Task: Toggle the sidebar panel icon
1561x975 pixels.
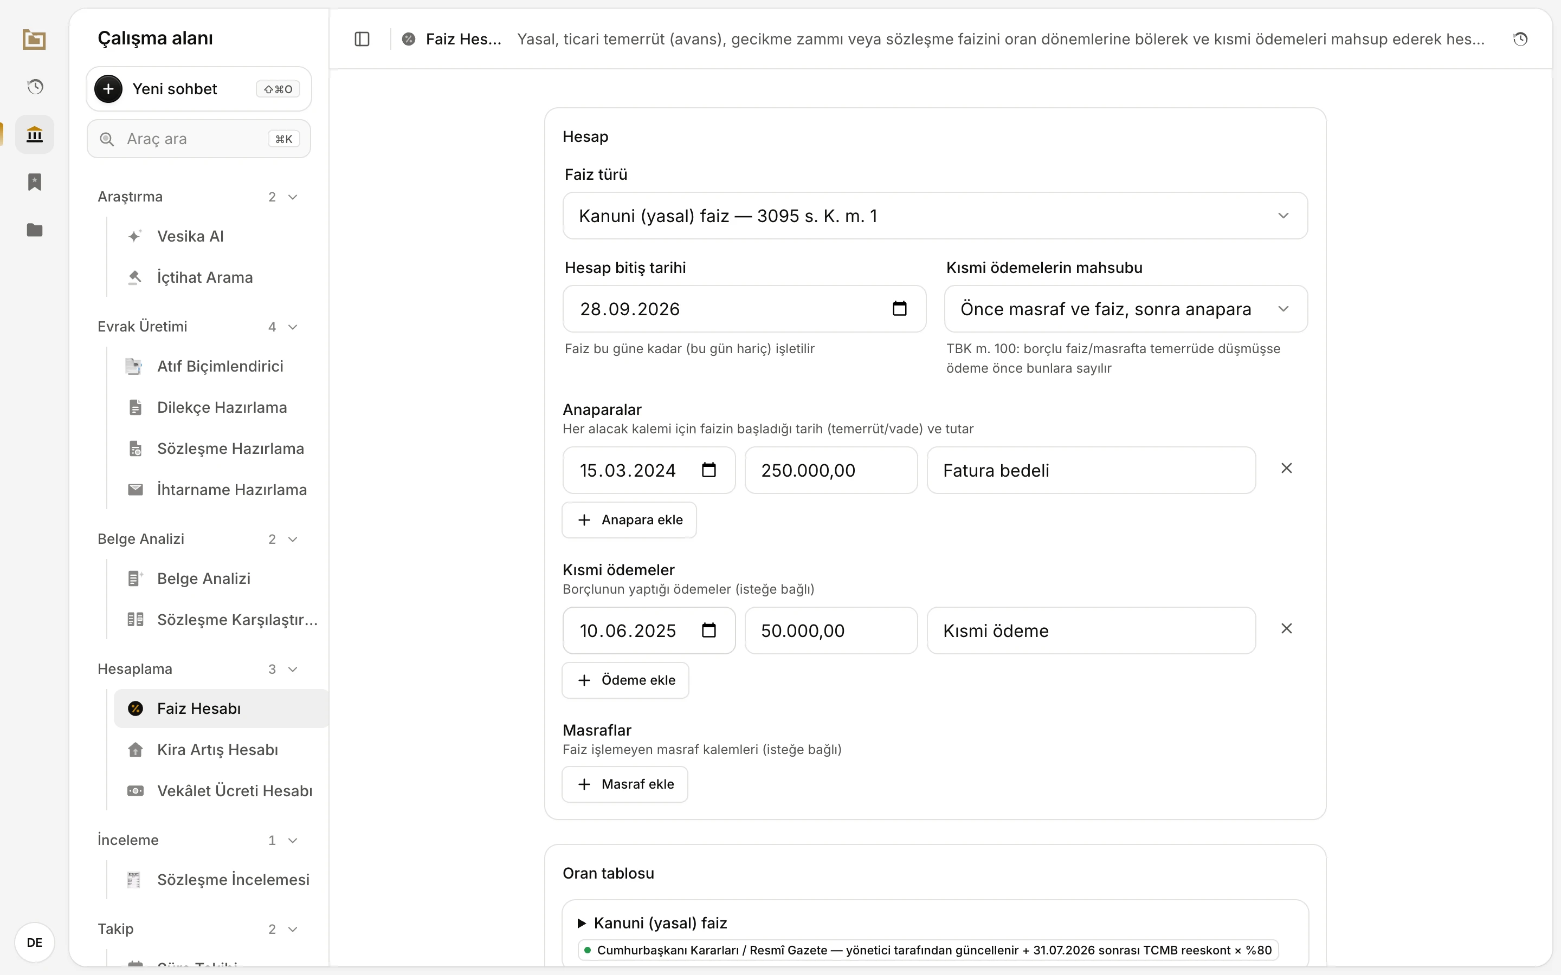Action: click(x=362, y=40)
